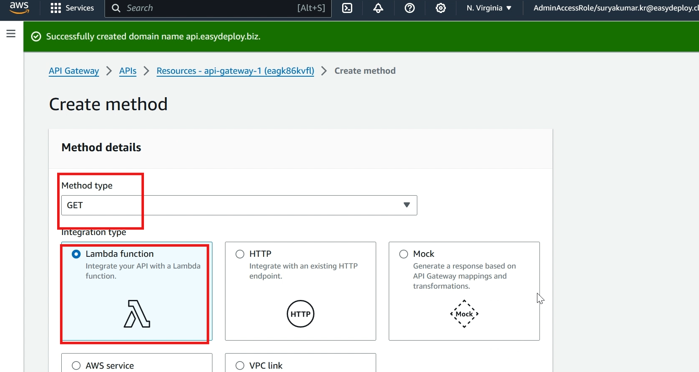Click the magnifier icon in search bar
The height and width of the screenshot is (372, 699).
pyautogui.click(x=116, y=8)
